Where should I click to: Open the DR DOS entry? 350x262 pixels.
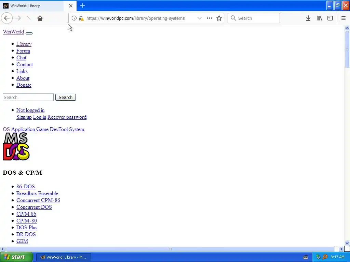click(x=26, y=235)
